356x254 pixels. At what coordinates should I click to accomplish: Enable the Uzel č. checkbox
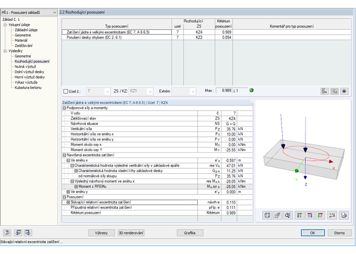(66, 91)
